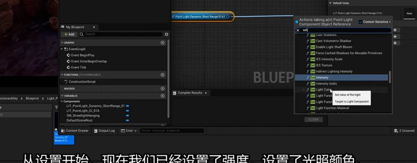Click the add new graph plus icon
Viewport: 417px width, 163px height.
162,43
